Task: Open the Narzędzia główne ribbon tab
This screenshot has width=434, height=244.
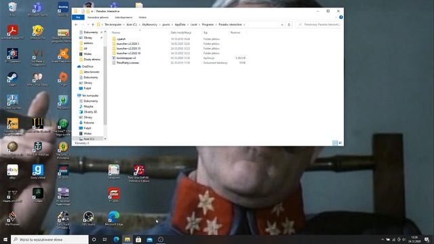Action: (x=98, y=17)
